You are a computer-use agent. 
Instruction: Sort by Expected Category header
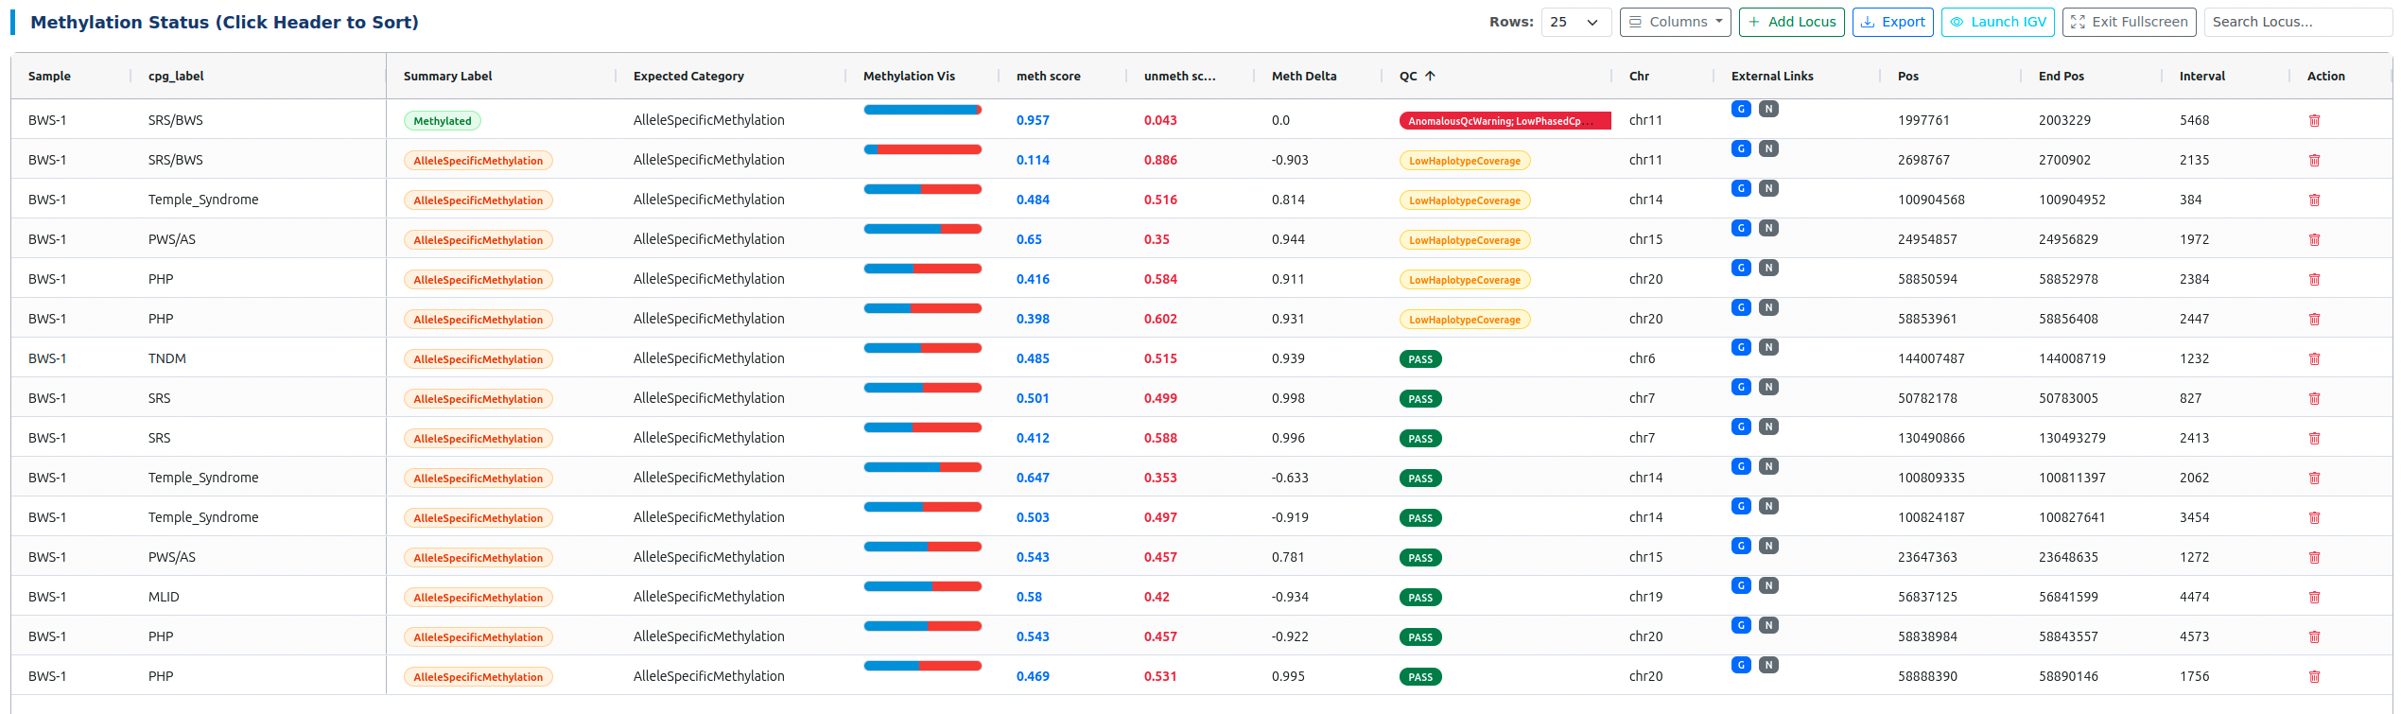688,76
